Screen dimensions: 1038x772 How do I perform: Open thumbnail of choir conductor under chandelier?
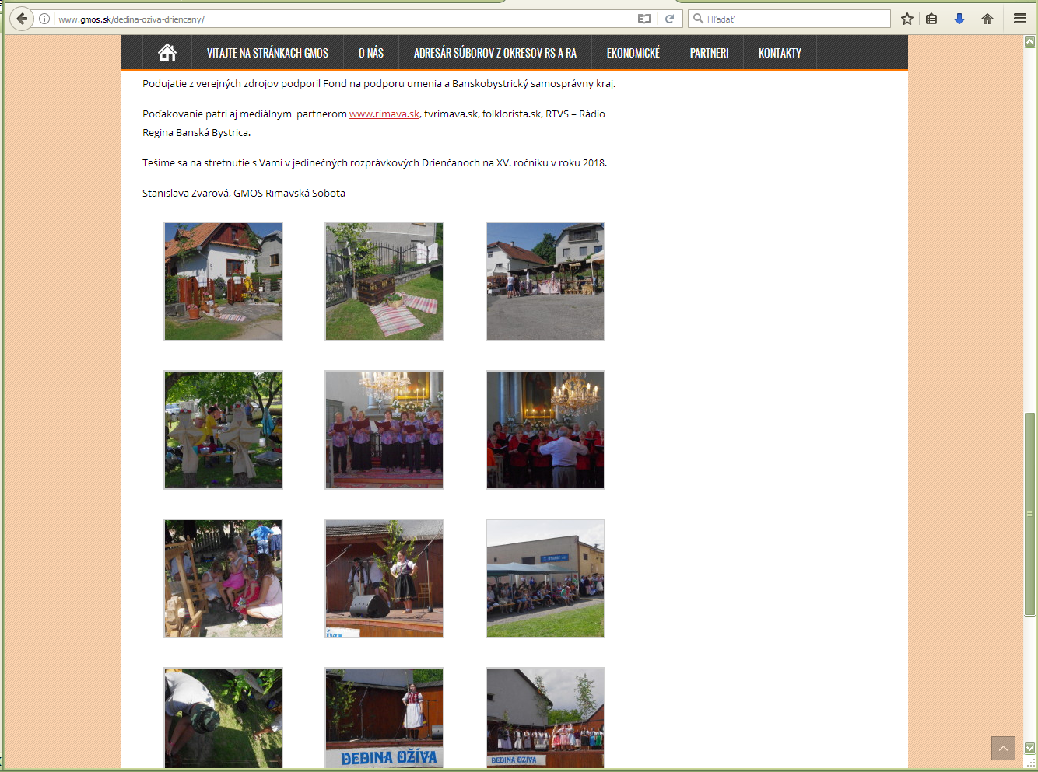(545, 430)
